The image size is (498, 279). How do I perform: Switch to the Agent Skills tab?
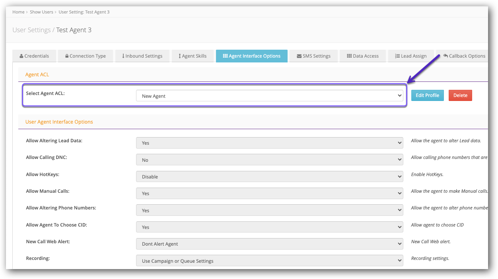(x=193, y=56)
